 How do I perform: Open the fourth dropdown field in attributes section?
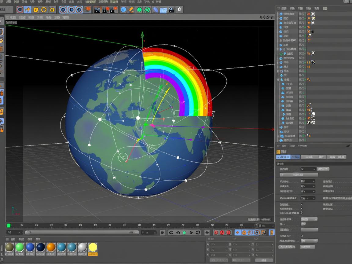coord(308,191)
